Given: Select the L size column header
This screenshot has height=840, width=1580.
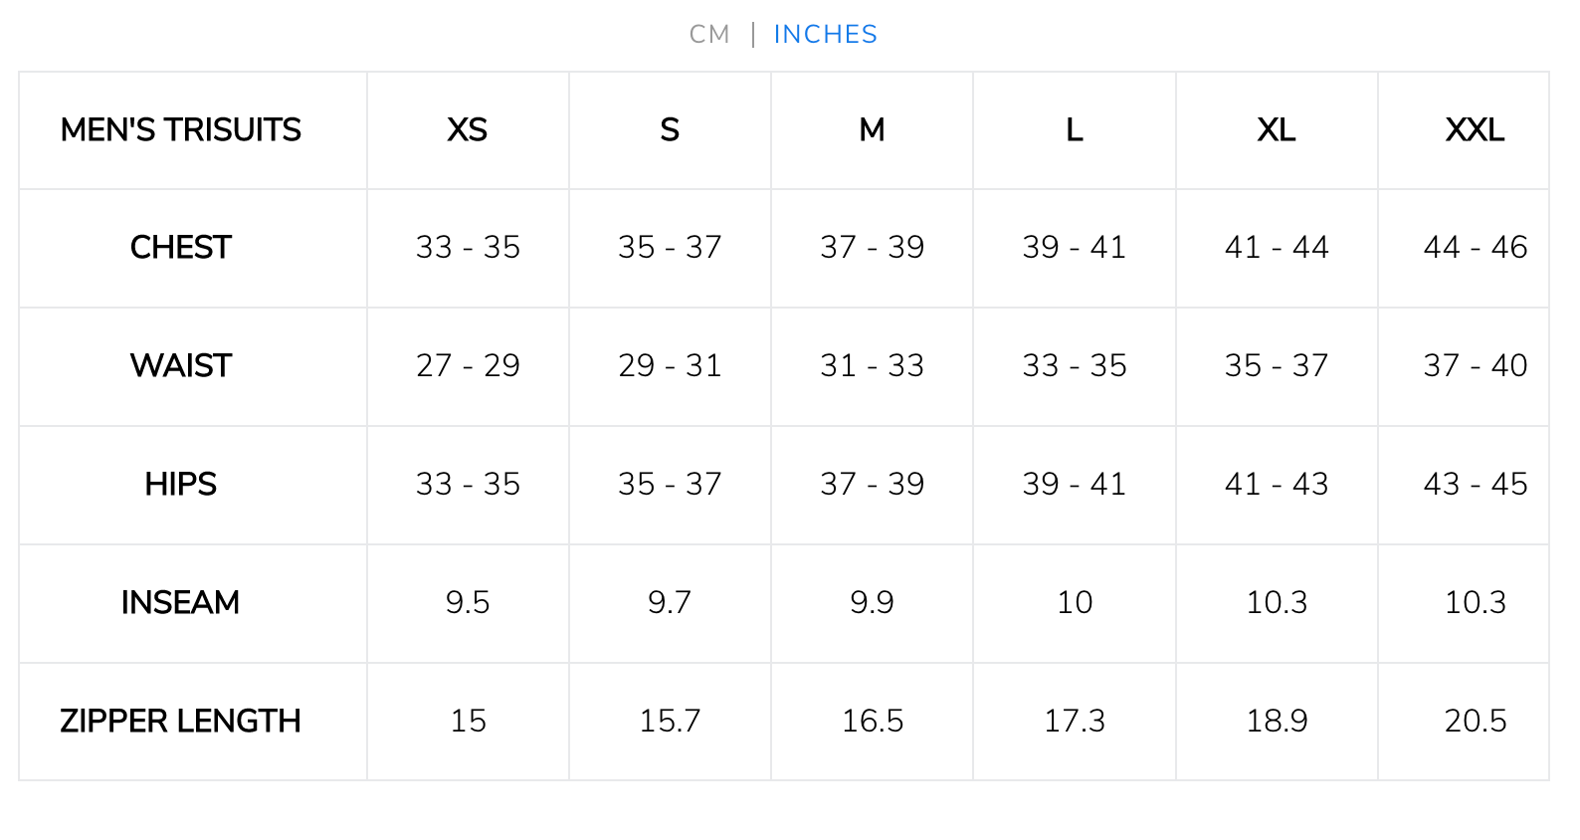Looking at the screenshot, I should pos(1075,130).
